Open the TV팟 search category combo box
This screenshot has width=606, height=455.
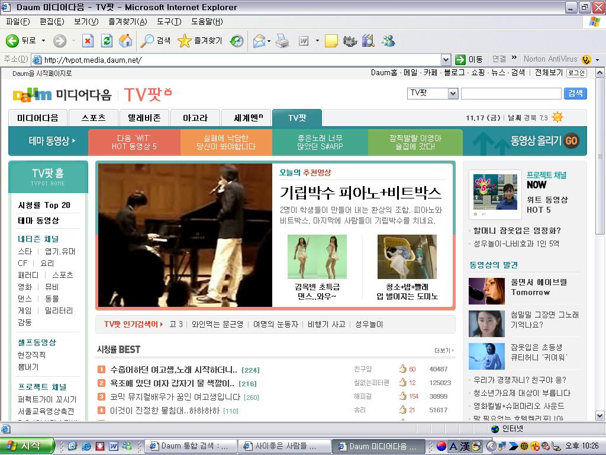click(433, 93)
